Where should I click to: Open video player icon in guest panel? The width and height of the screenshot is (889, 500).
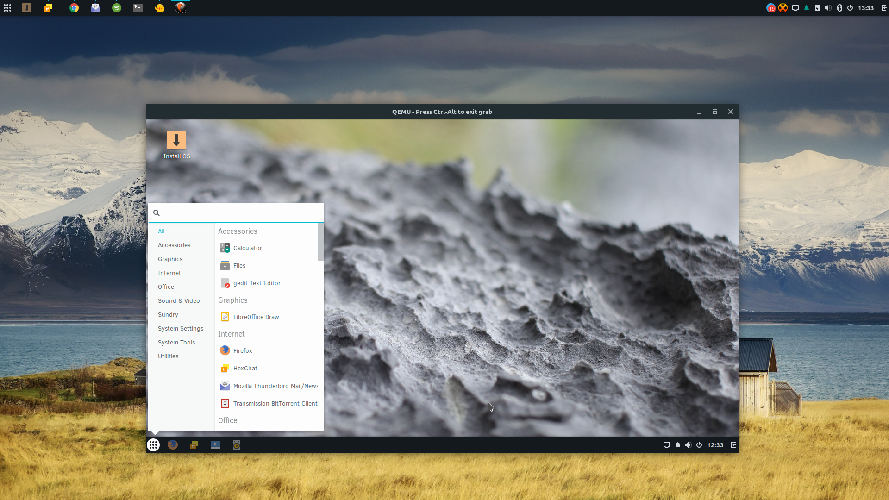click(x=215, y=445)
